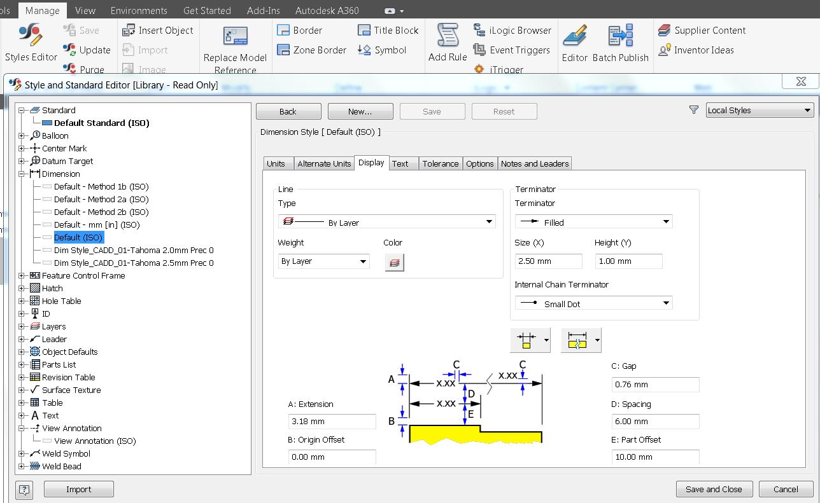Viewport: 820px width, 503px height.
Task: Open the Terminator Filled dropdown
Action: (593, 222)
